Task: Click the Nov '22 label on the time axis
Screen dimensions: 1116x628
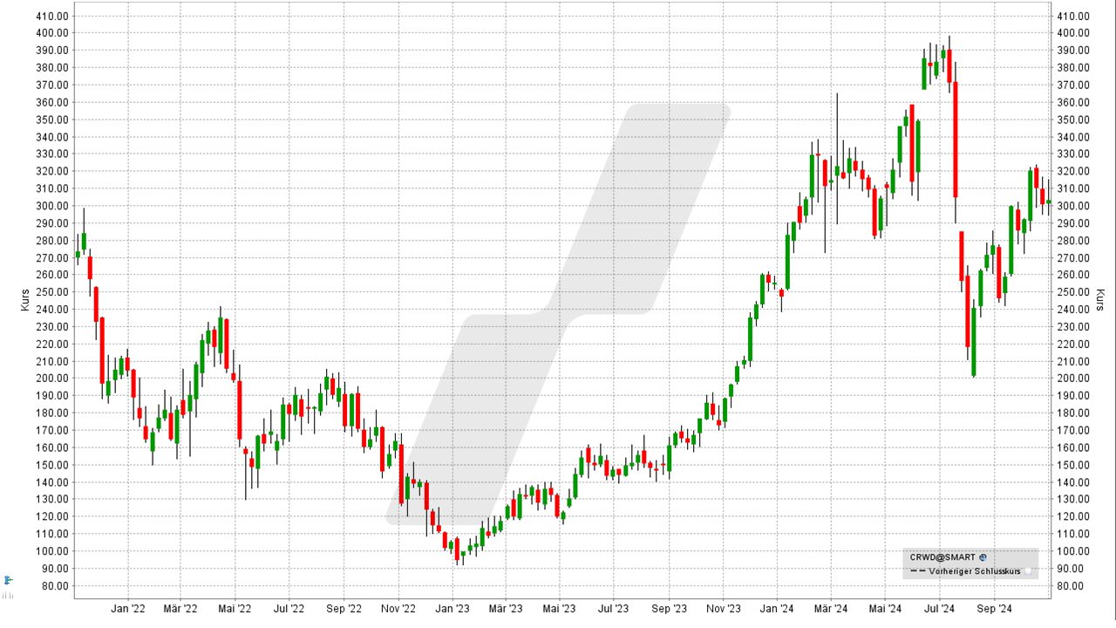Action: coord(397,609)
